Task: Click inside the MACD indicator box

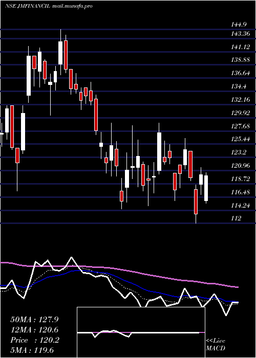Action: (x=141, y=332)
